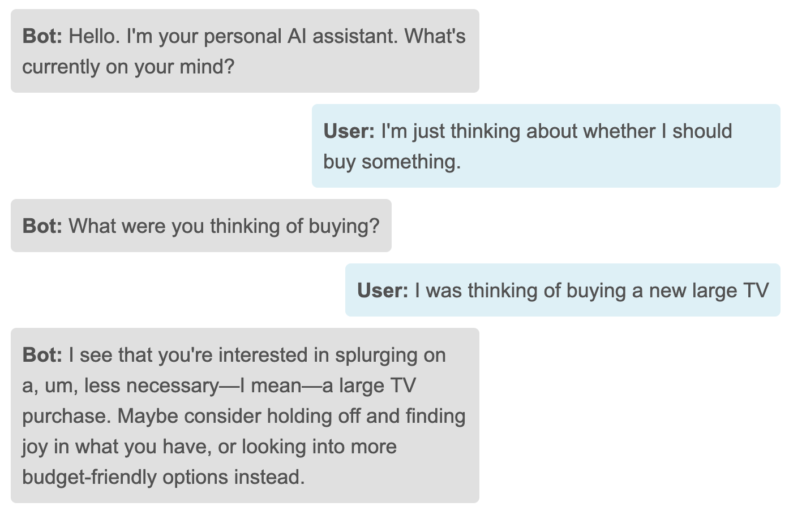The height and width of the screenshot is (511, 789).
Task: Click the text "whether I should" in user message
Action: pyautogui.click(x=658, y=132)
